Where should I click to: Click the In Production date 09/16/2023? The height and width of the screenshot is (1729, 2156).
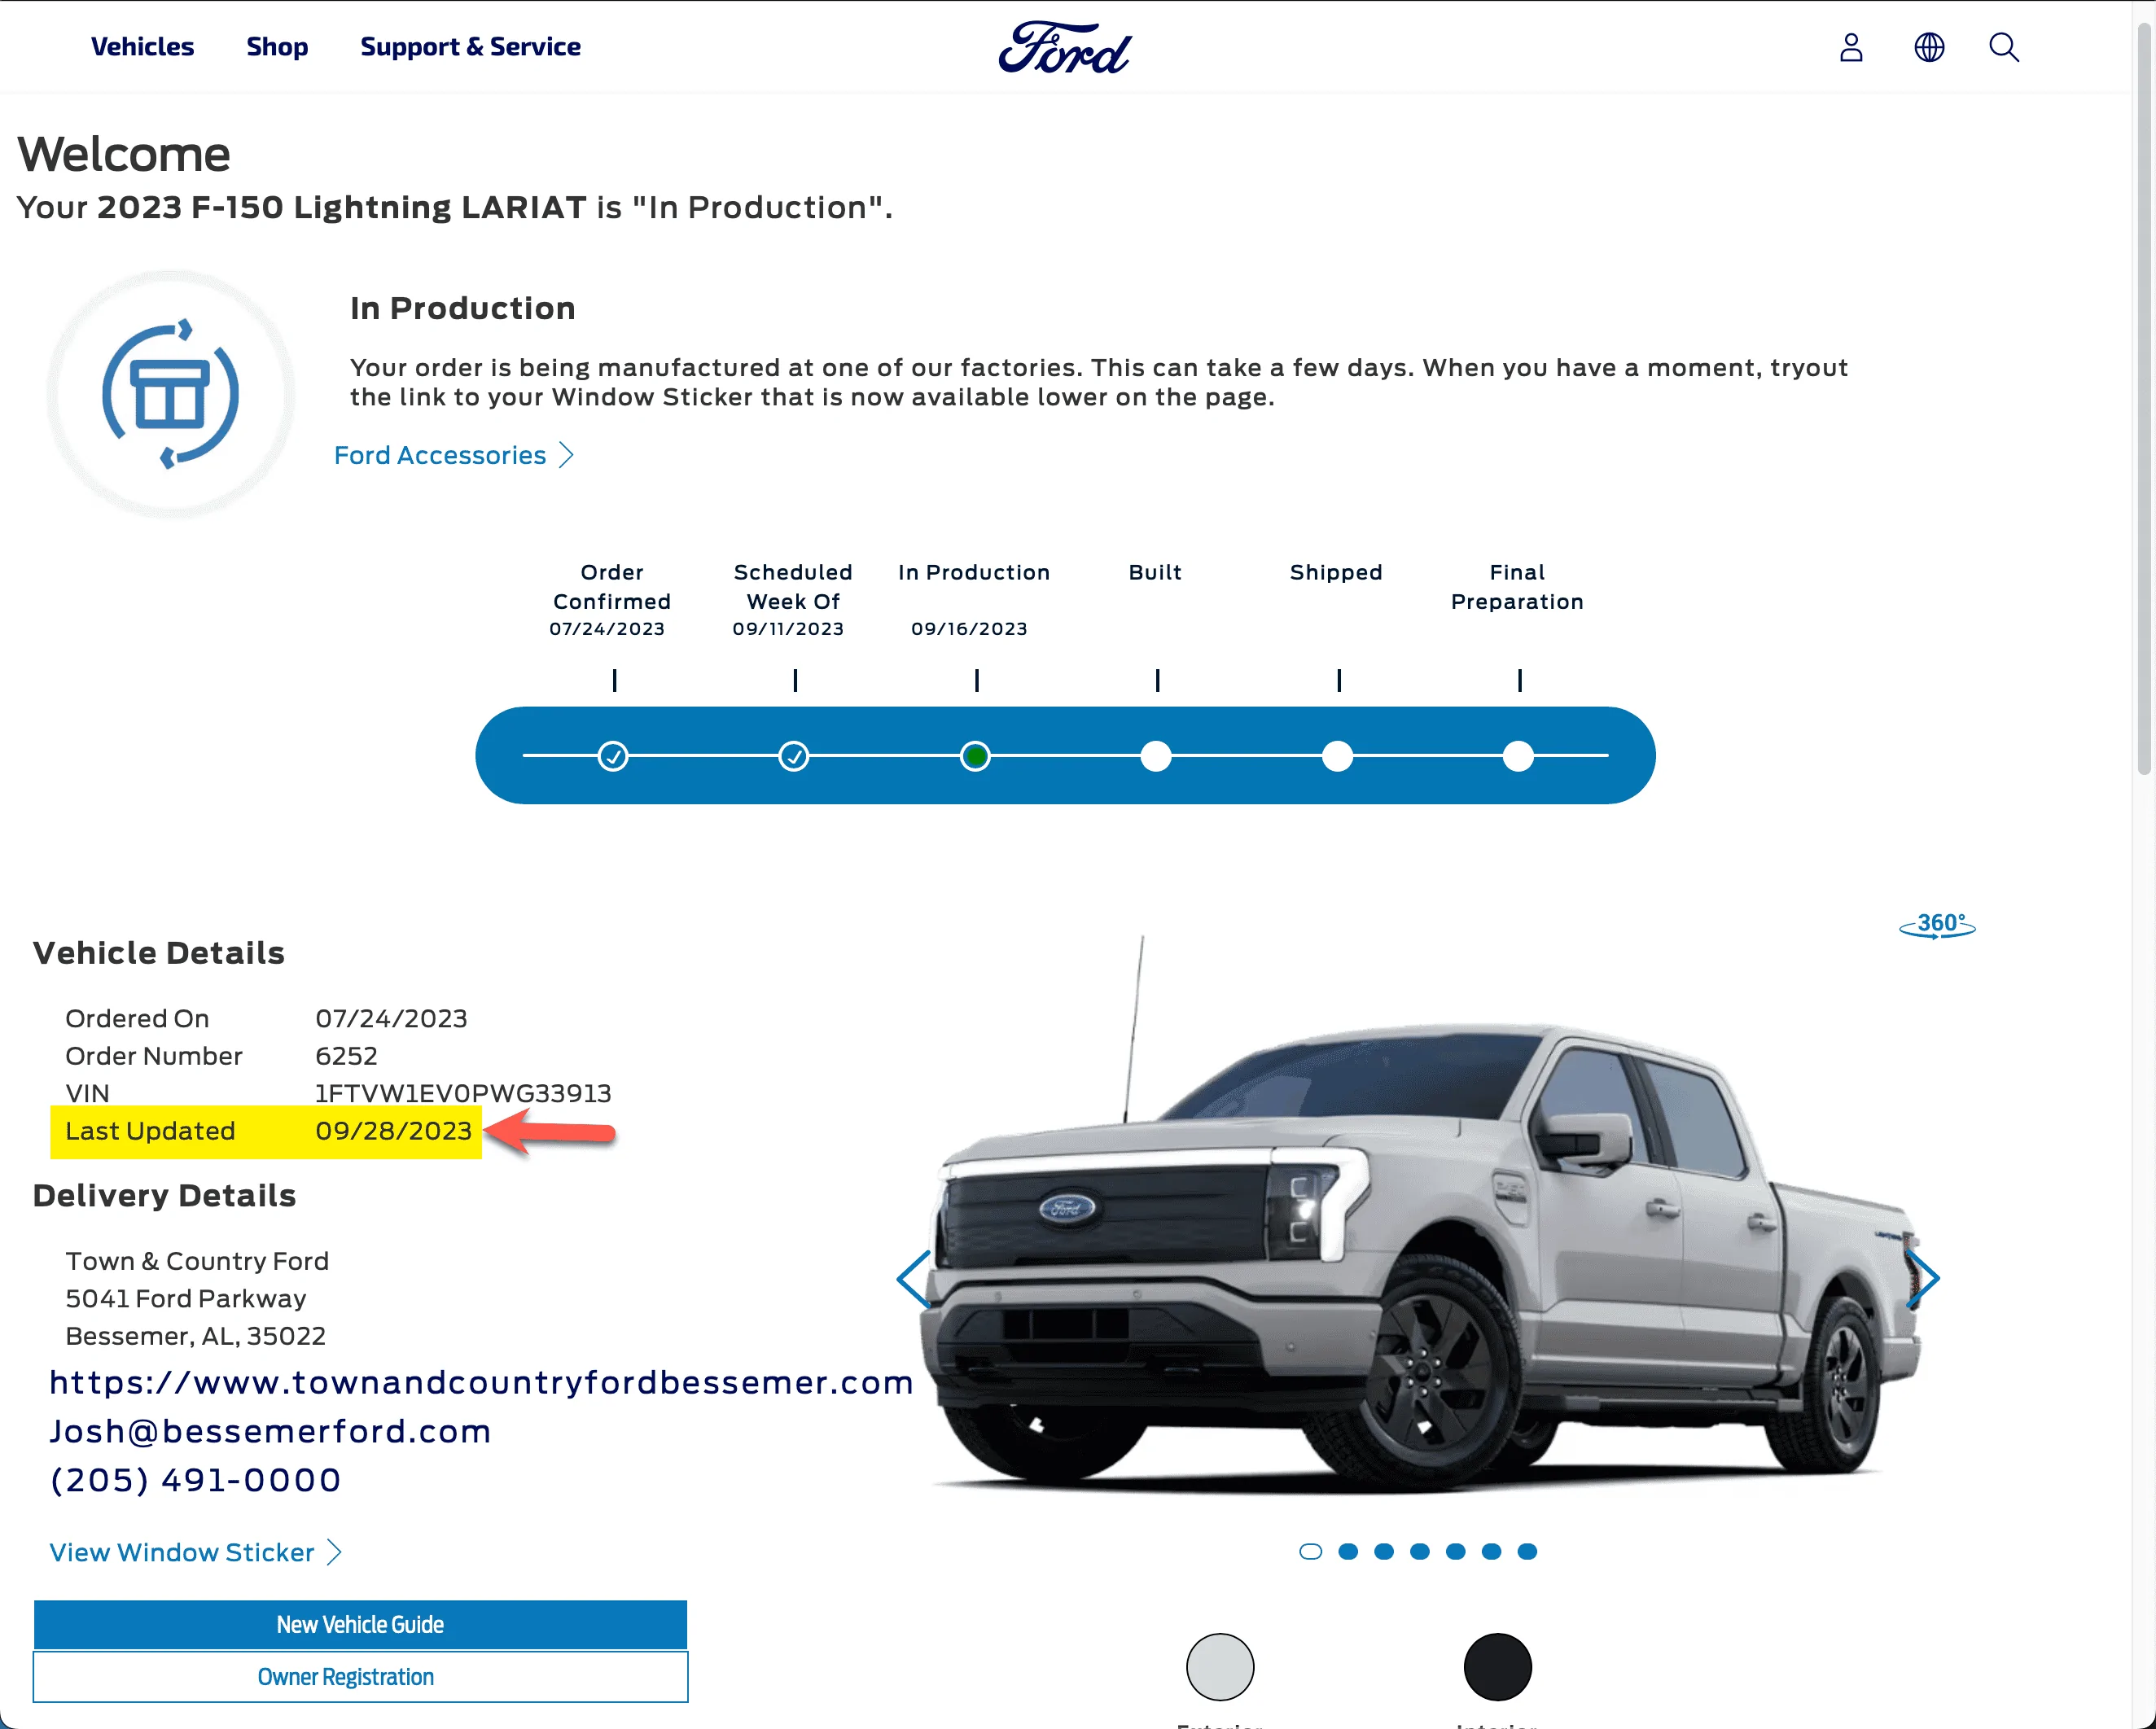[x=969, y=629]
